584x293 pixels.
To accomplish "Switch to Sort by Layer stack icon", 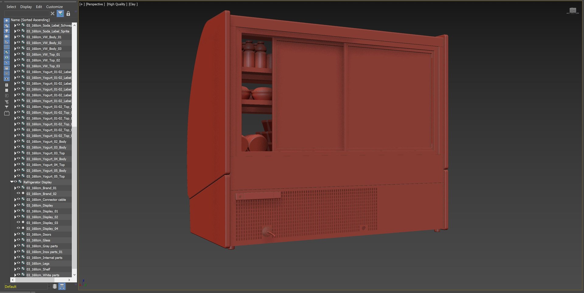I will (55, 286).
